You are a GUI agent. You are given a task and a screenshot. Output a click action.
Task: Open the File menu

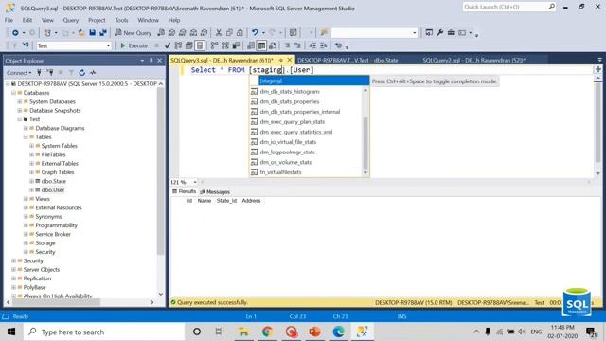click(9, 20)
